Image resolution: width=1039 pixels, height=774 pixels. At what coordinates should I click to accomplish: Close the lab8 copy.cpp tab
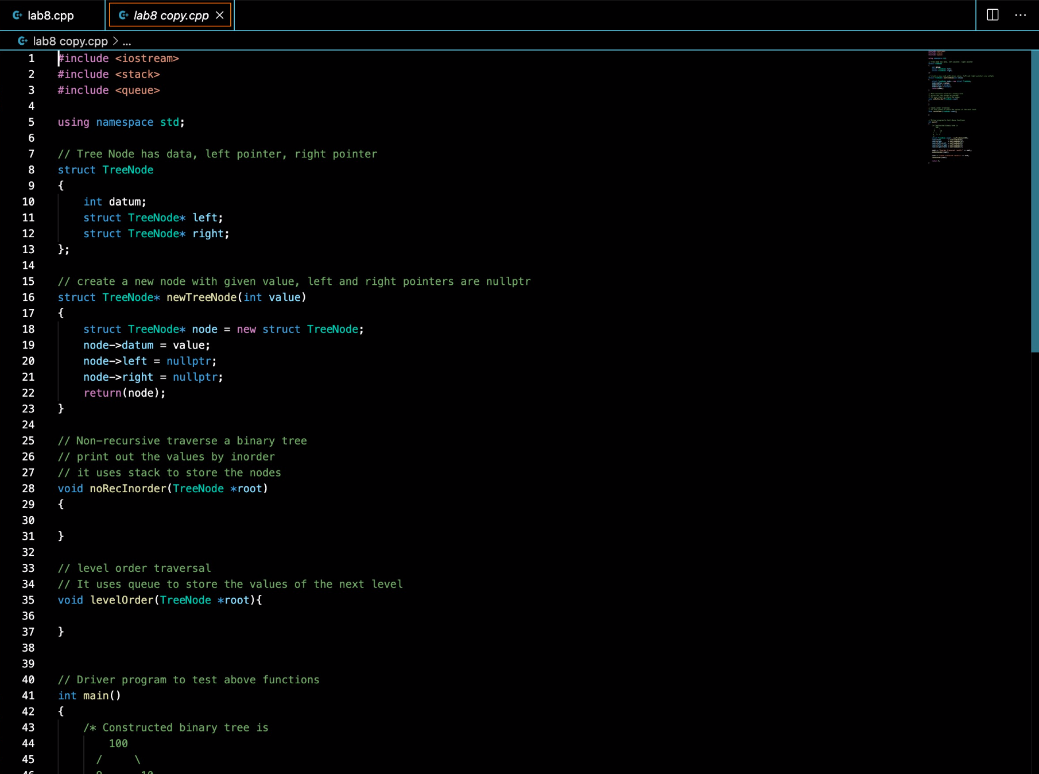click(x=219, y=15)
